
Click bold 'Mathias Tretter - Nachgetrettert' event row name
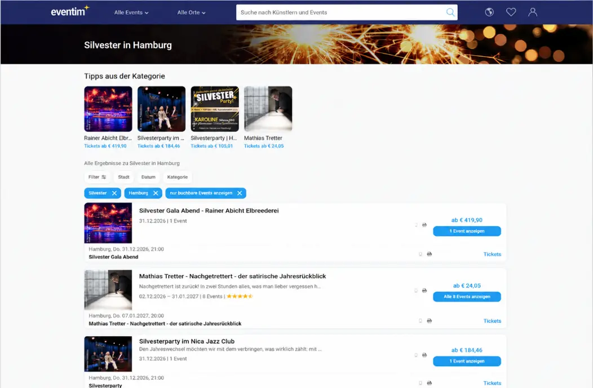pyautogui.click(x=165, y=324)
